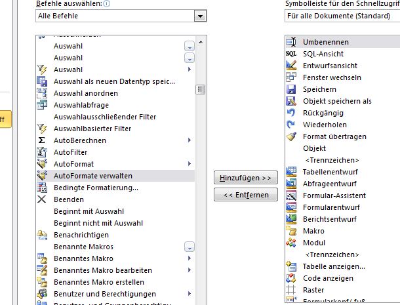This screenshot has height=305, width=400.
Task: Expand the AutoFormat submenu arrow
Action: point(190,163)
